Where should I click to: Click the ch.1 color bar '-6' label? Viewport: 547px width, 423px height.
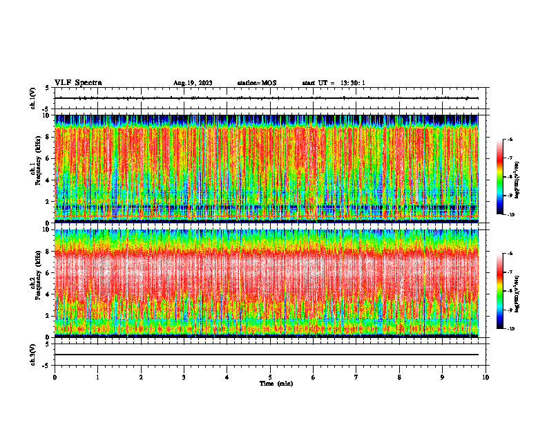(x=510, y=140)
